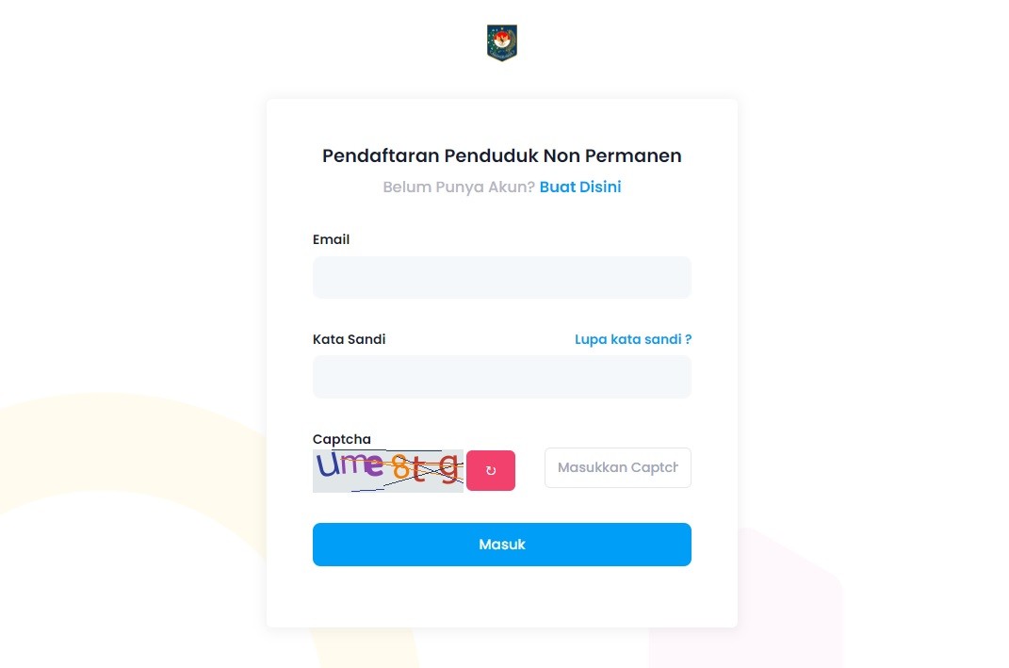
Task: Focus the Kata Sandi password field
Action: coord(502,377)
